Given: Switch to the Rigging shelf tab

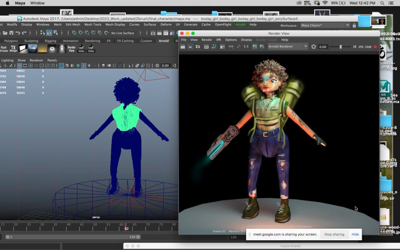Looking at the screenshot, I should (50, 41).
